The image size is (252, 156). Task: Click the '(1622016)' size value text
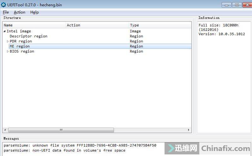pos(208,30)
